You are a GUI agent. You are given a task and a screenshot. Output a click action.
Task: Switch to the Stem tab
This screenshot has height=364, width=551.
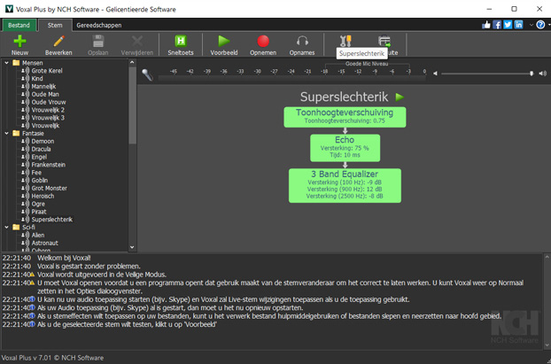55,26
